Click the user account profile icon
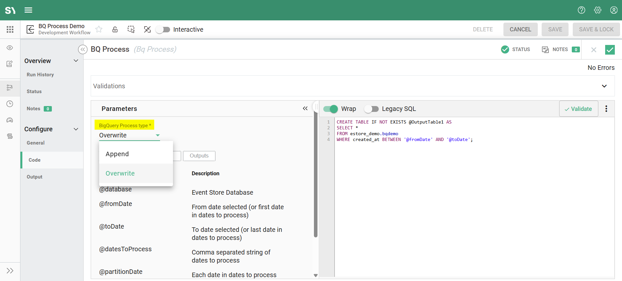The image size is (622, 281). pyautogui.click(x=614, y=10)
